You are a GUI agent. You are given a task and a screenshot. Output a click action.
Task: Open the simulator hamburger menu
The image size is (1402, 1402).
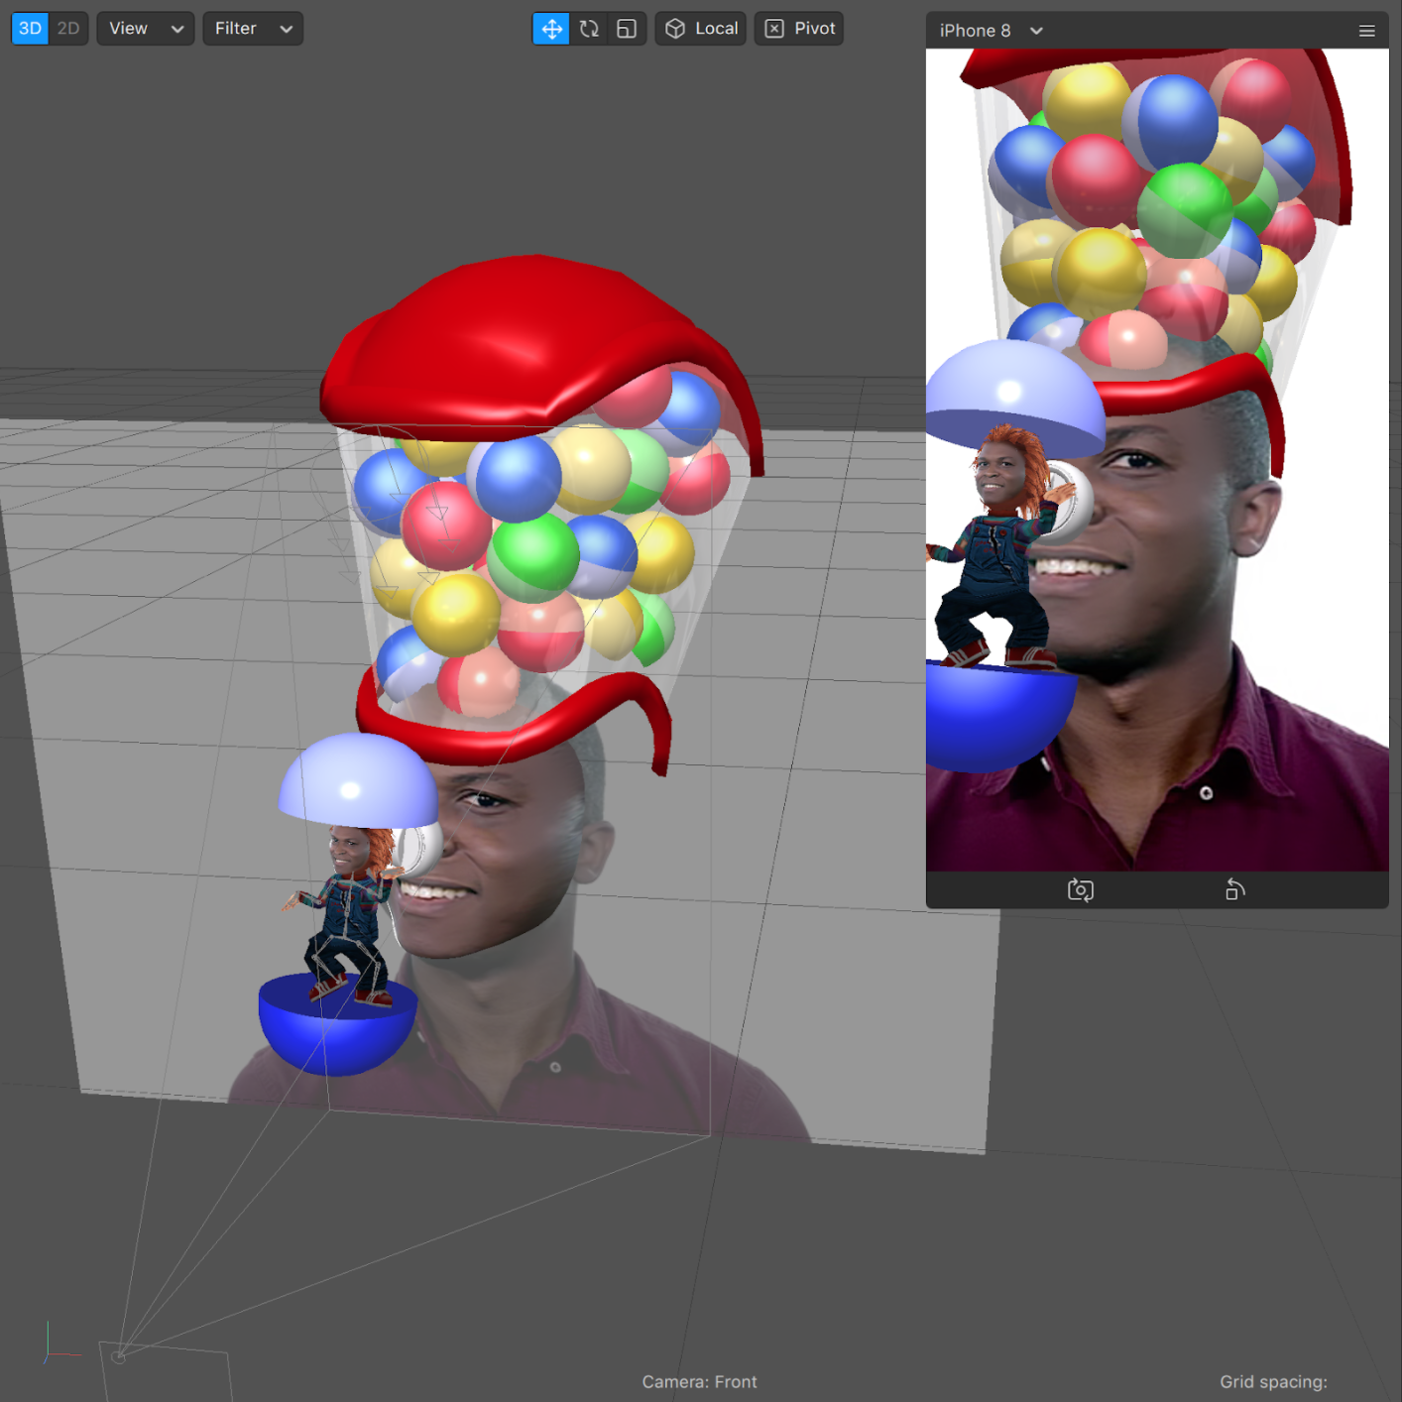point(1366,31)
